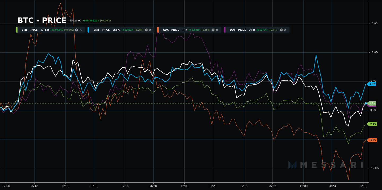Click the 3/18 date axis label
382x190 pixels.
(x=34, y=186)
